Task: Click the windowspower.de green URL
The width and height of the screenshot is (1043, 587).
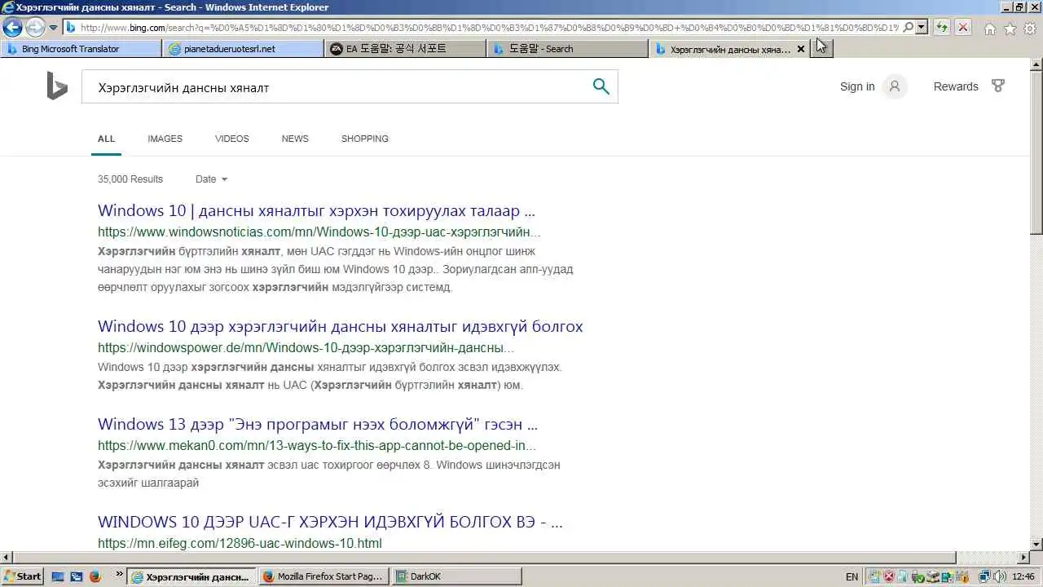Action: (x=306, y=348)
